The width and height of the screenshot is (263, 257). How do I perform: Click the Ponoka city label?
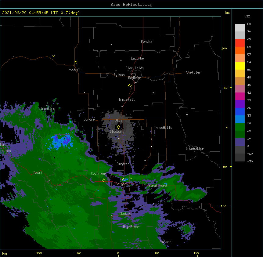pyautogui.click(x=146, y=42)
